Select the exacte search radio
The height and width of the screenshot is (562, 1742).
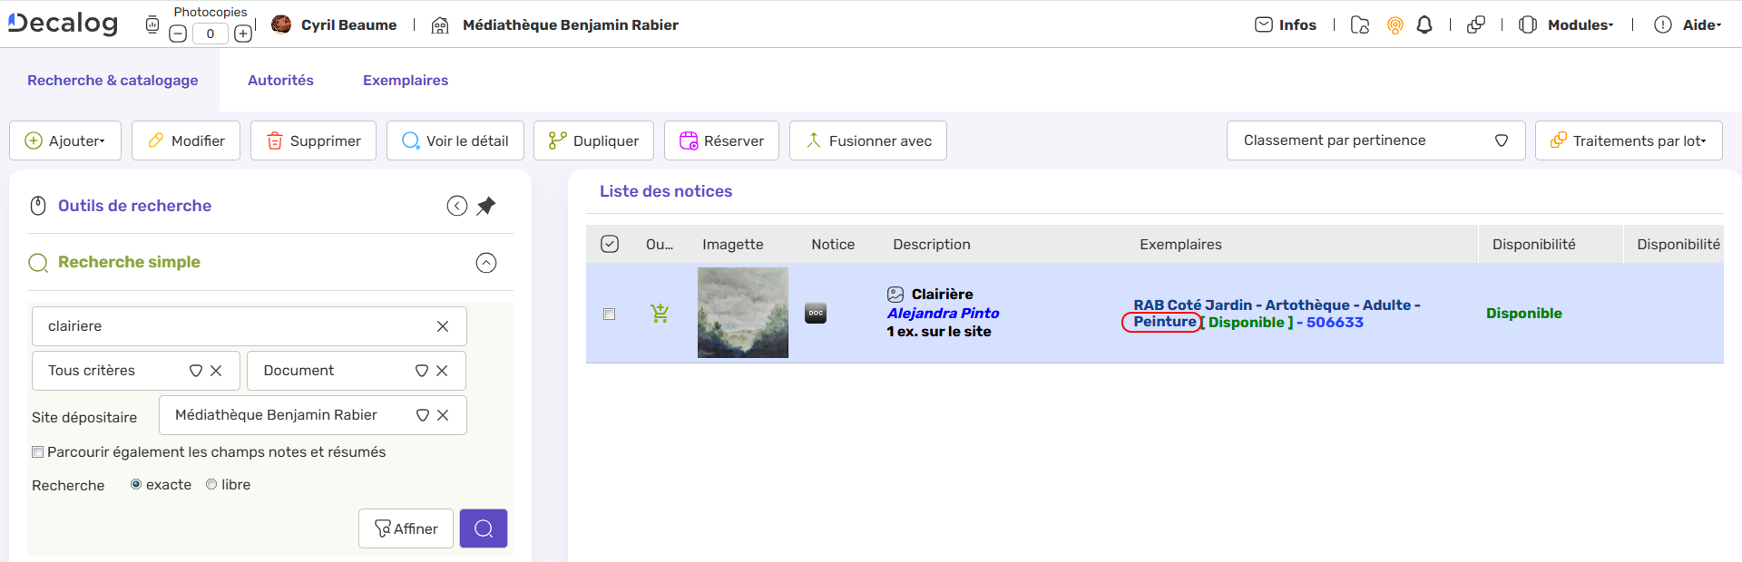click(x=136, y=484)
